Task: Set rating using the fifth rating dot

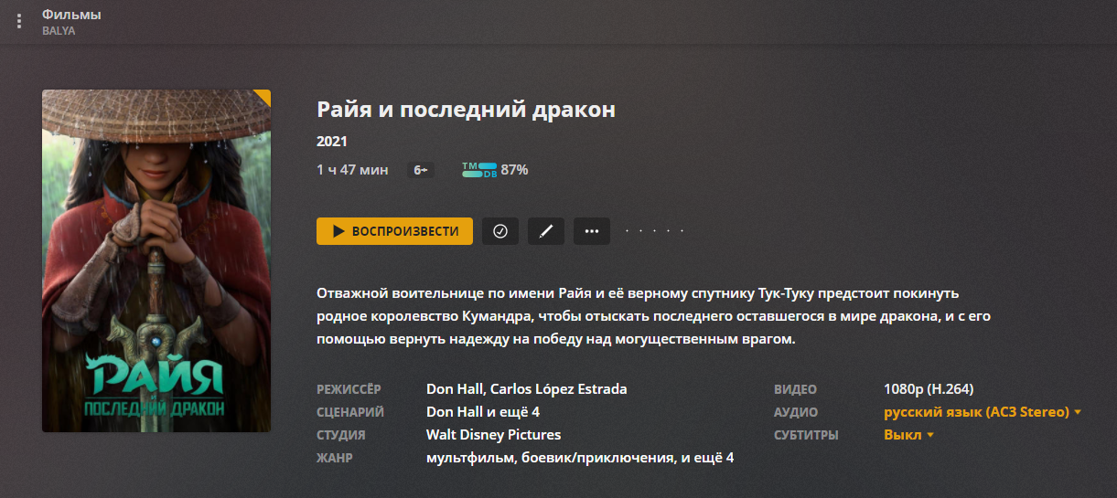Action: 682,231
